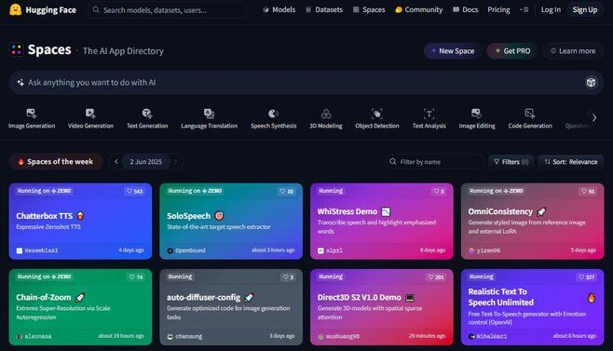Viewport: 613px width, 351px height.
Task: Select the Image Editing category icon
Action: pyautogui.click(x=476, y=114)
